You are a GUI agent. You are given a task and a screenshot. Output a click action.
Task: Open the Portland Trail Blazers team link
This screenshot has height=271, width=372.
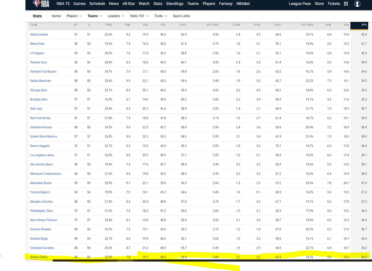coord(43,71)
